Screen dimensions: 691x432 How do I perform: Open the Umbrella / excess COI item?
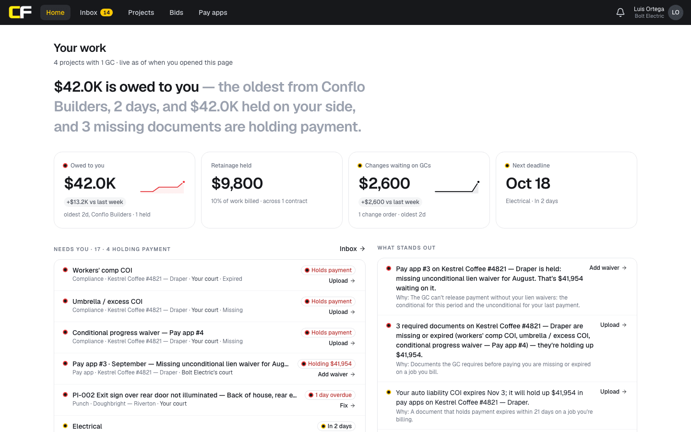(210, 306)
